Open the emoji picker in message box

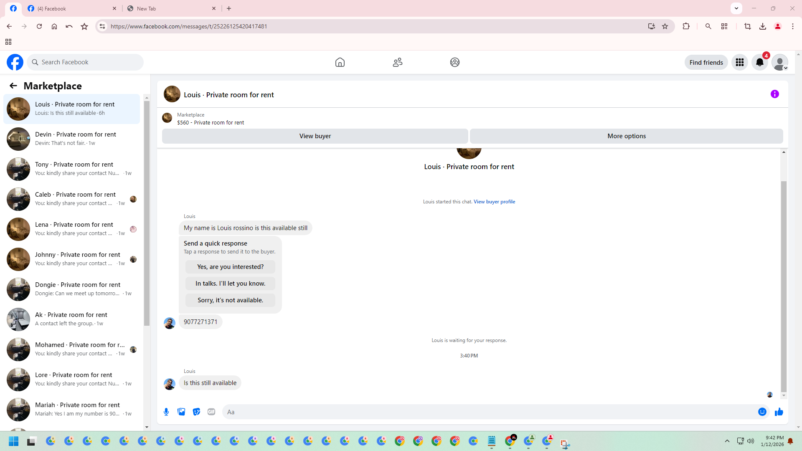pos(762,412)
